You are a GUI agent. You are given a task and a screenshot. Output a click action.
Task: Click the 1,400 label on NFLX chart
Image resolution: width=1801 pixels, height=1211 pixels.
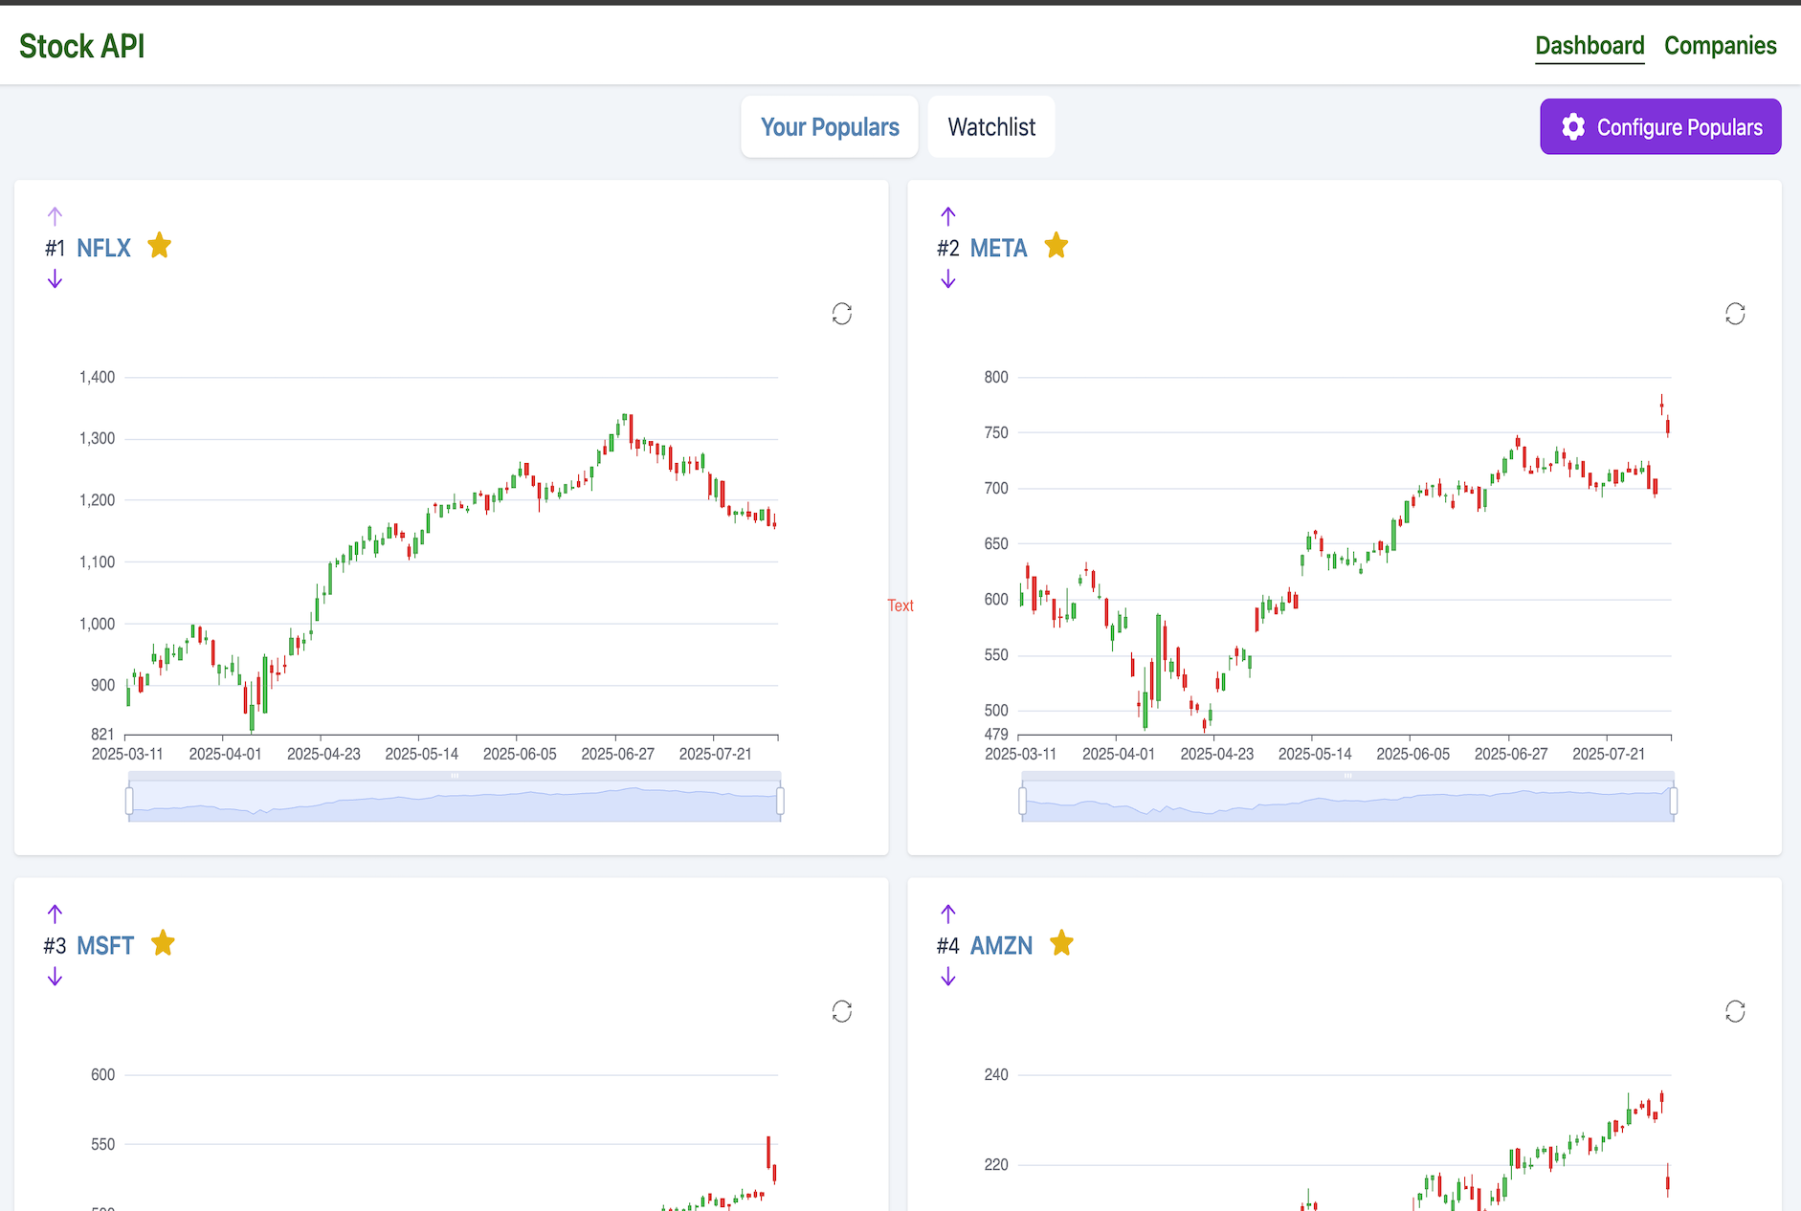click(97, 377)
